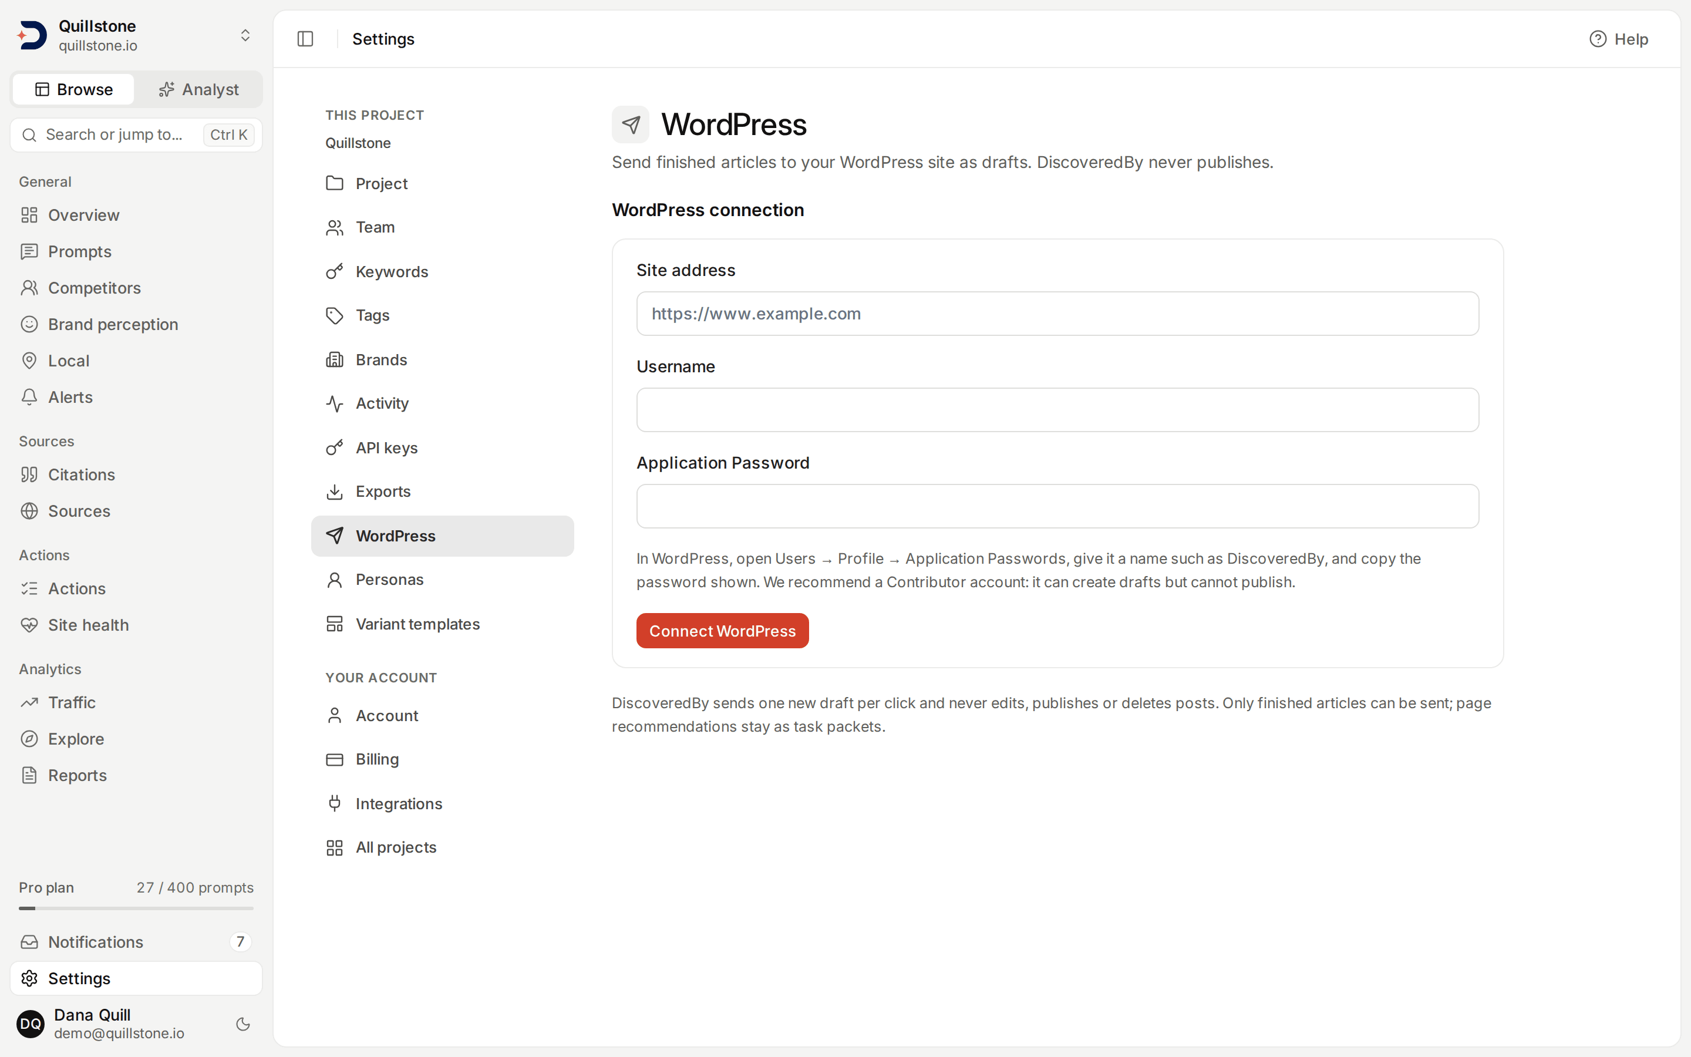Expand the Quillstone project switcher
This screenshot has height=1057, width=1691.
pyautogui.click(x=136, y=35)
